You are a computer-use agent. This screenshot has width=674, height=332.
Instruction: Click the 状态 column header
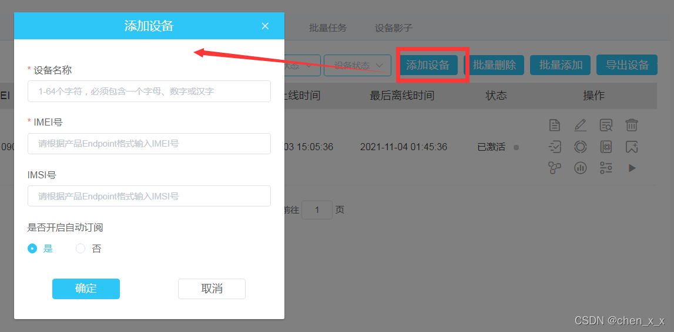click(x=496, y=96)
